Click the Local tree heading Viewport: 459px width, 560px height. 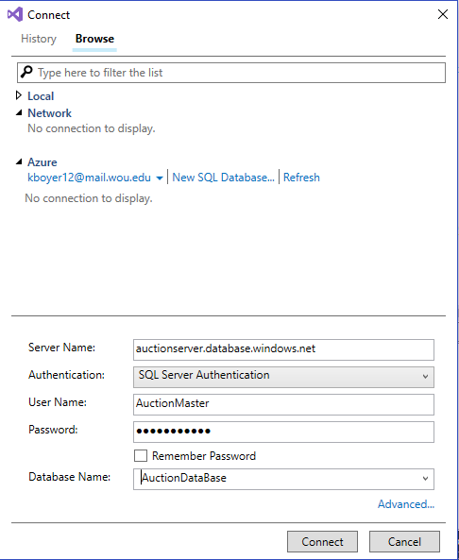point(41,96)
